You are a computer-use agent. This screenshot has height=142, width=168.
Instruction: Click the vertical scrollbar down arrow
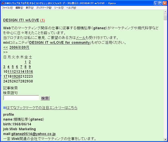[x=165, y=139]
